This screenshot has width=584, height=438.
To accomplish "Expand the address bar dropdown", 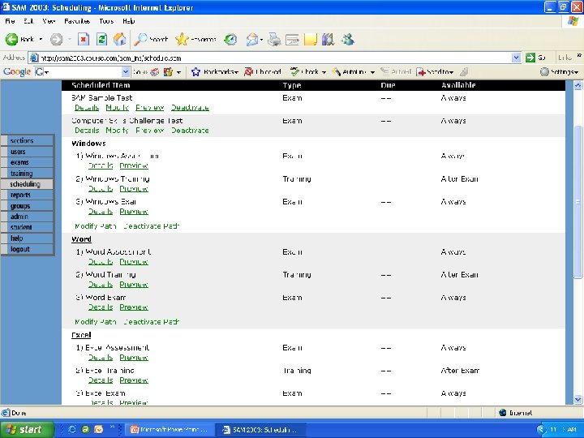I will click(x=516, y=58).
